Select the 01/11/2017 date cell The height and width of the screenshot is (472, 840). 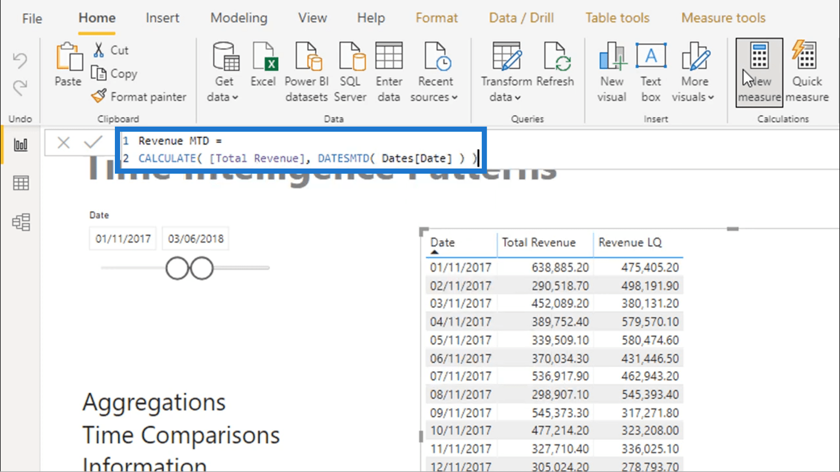coord(460,267)
